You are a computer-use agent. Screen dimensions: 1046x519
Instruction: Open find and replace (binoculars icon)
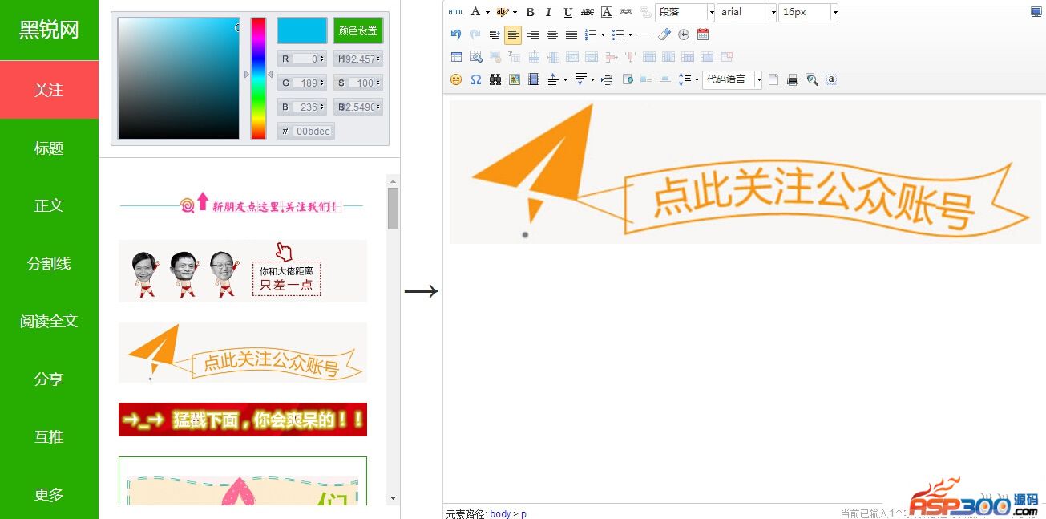[x=495, y=79]
